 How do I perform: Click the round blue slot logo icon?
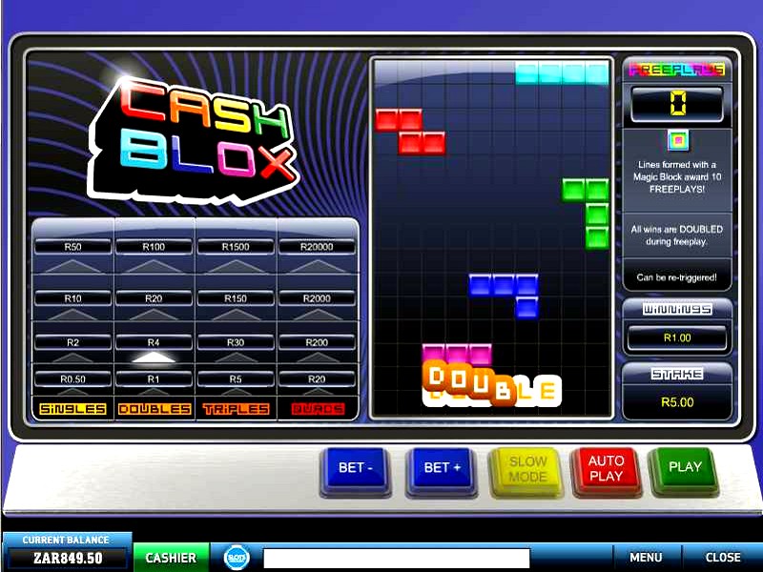coord(237,558)
